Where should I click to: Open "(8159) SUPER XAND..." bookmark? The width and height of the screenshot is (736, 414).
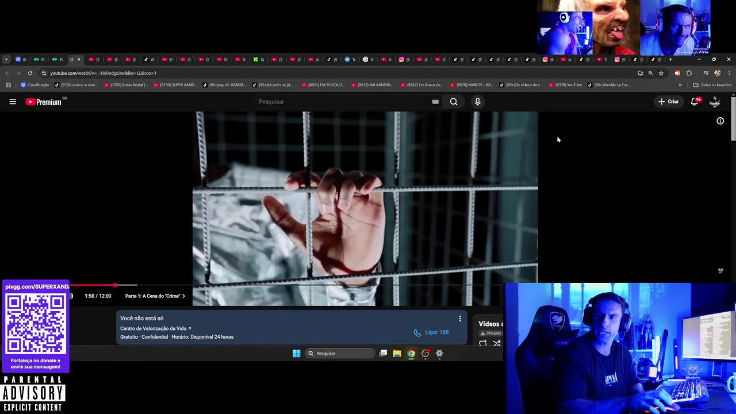click(x=175, y=85)
